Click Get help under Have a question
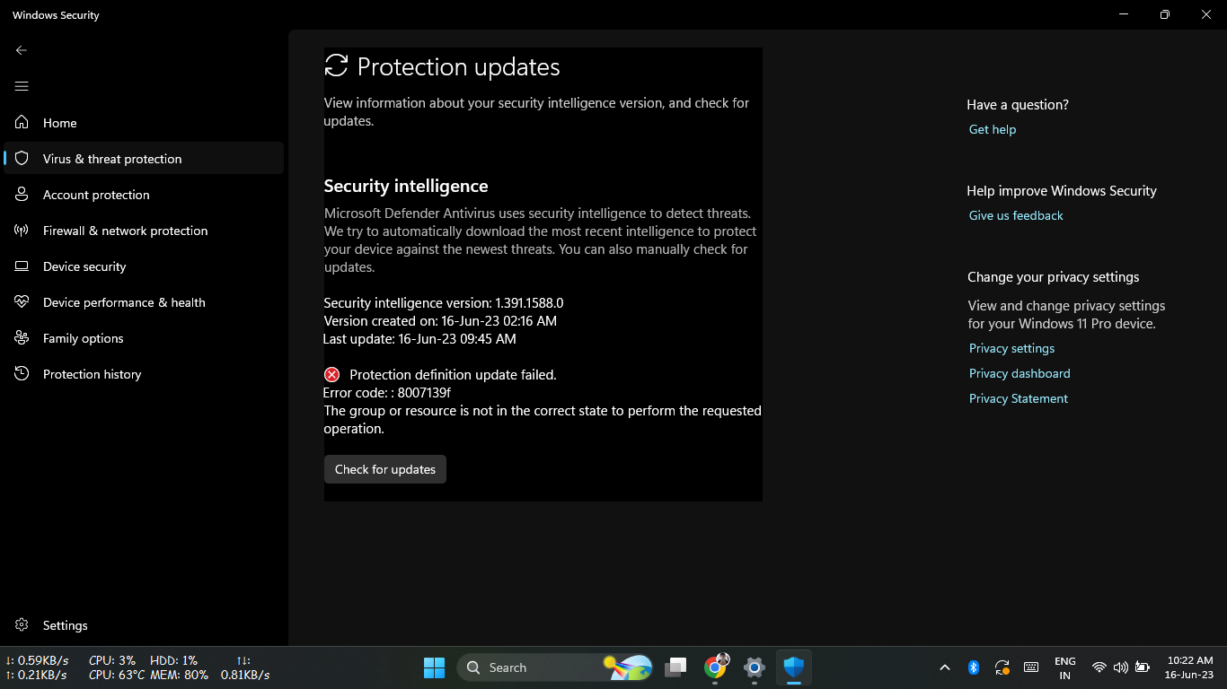 click(992, 129)
